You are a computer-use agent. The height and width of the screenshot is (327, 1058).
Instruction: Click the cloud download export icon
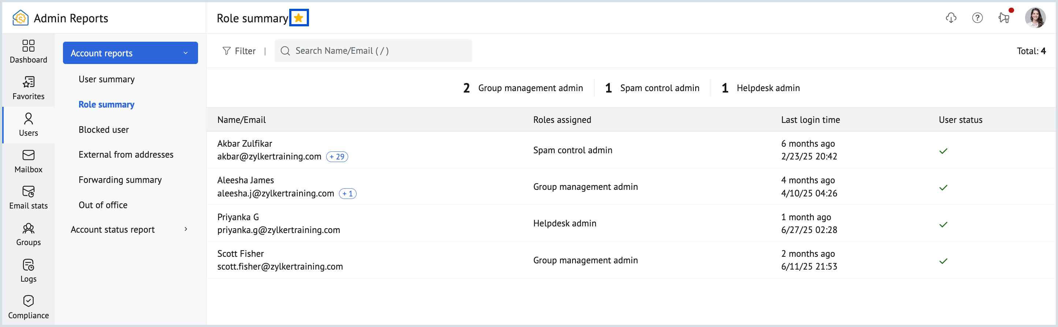click(x=951, y=18)
